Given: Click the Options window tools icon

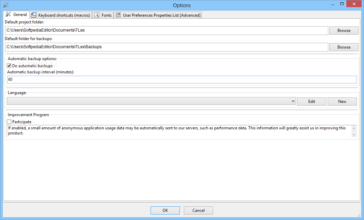Looking at the screenshot, I should pos(6,5).
